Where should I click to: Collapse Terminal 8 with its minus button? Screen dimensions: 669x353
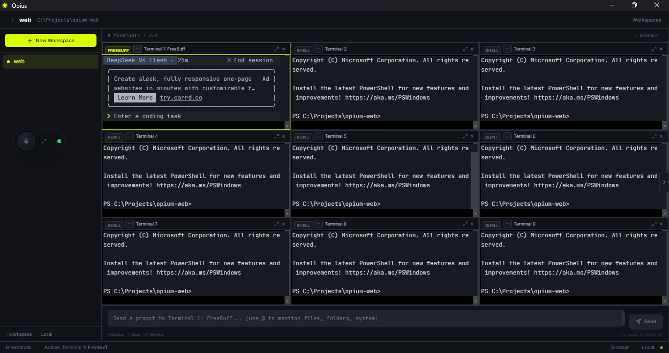pyautogui.click(x=319, y=224)
